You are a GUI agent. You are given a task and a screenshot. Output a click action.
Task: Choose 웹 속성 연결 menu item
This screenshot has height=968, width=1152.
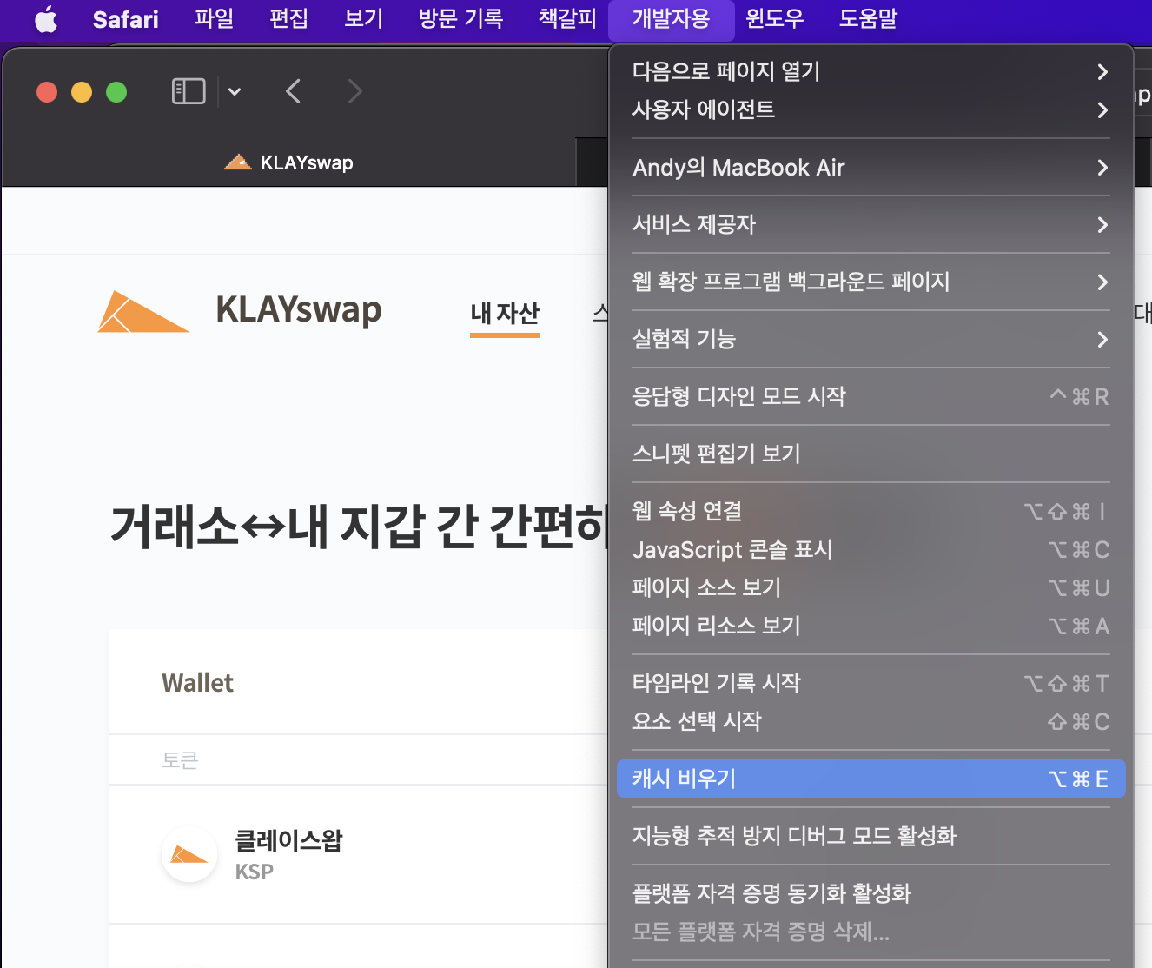(x=871, y=511)
